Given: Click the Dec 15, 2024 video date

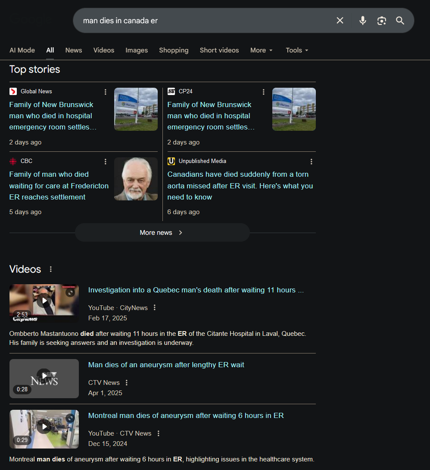Looking at the screenshot, I should [108, 444].
